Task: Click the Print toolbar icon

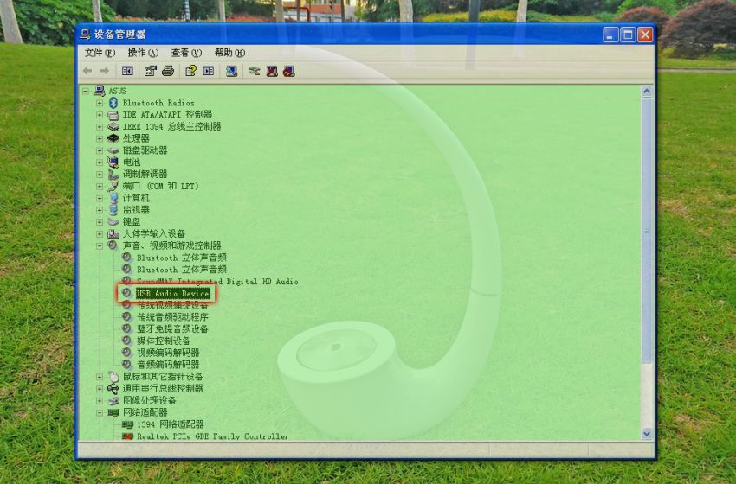Action: tap(168, 71)
